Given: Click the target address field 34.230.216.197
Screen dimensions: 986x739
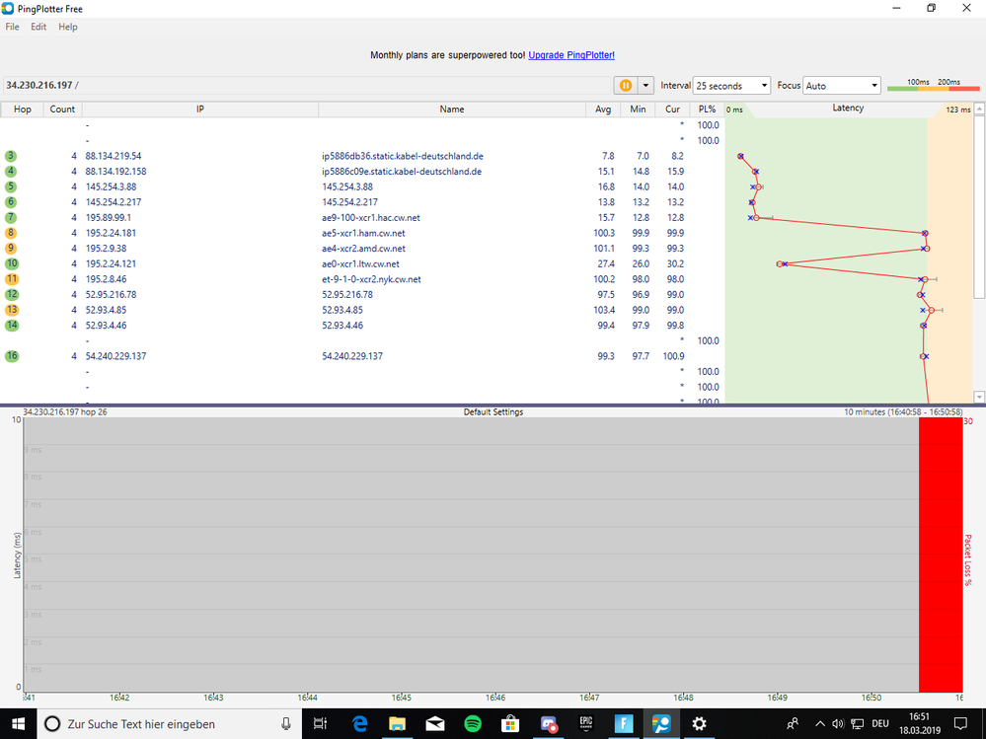Looking at the screenshot, I should (306, 86).
